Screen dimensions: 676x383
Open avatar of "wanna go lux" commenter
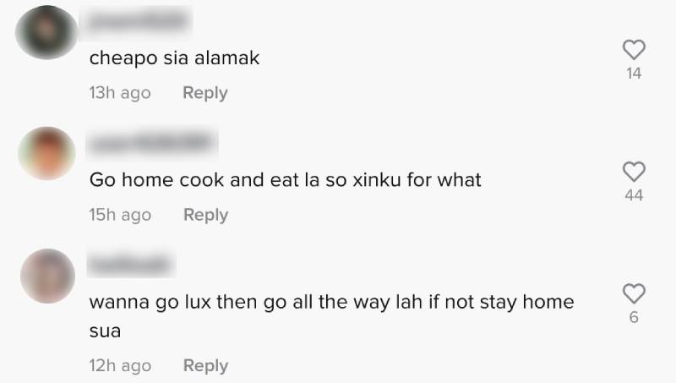(x=48, y=276)
